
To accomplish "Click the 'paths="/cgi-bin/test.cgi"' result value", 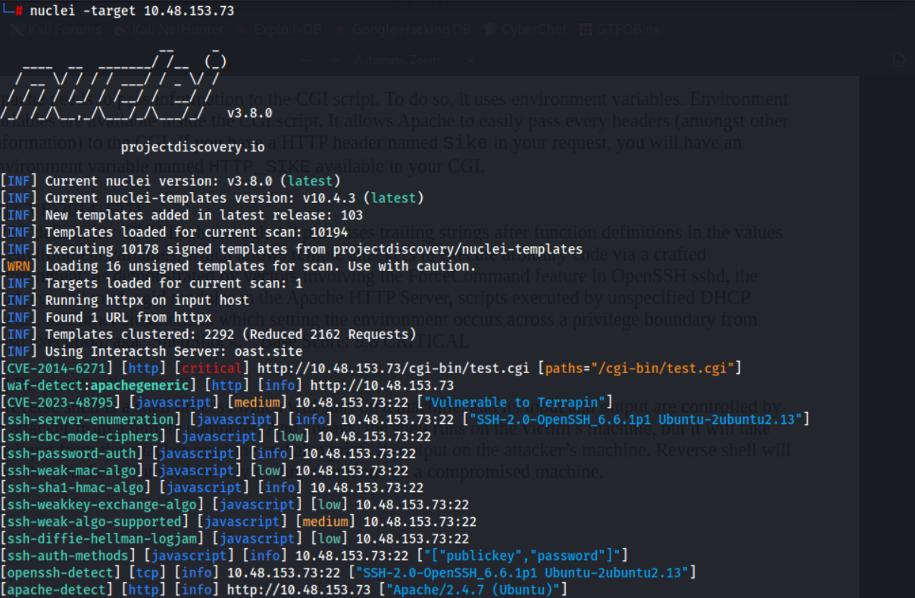I will click(x=640, y=369).
